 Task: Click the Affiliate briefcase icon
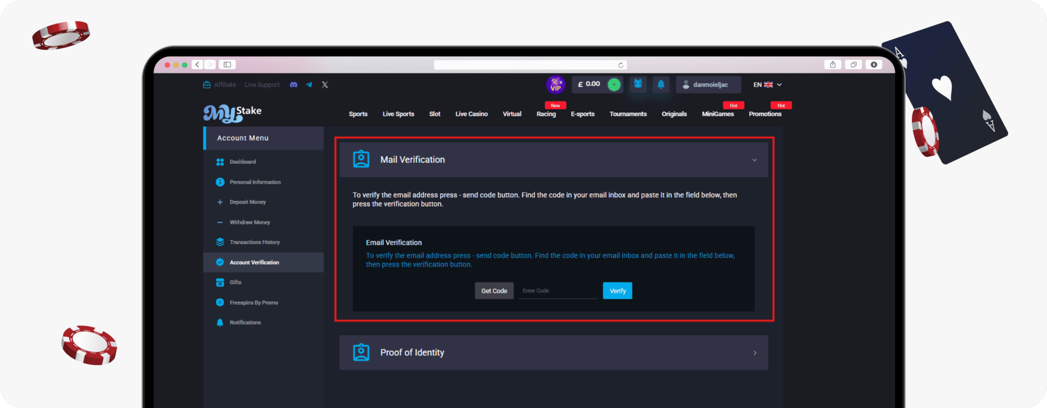click(x=206, y=85)
